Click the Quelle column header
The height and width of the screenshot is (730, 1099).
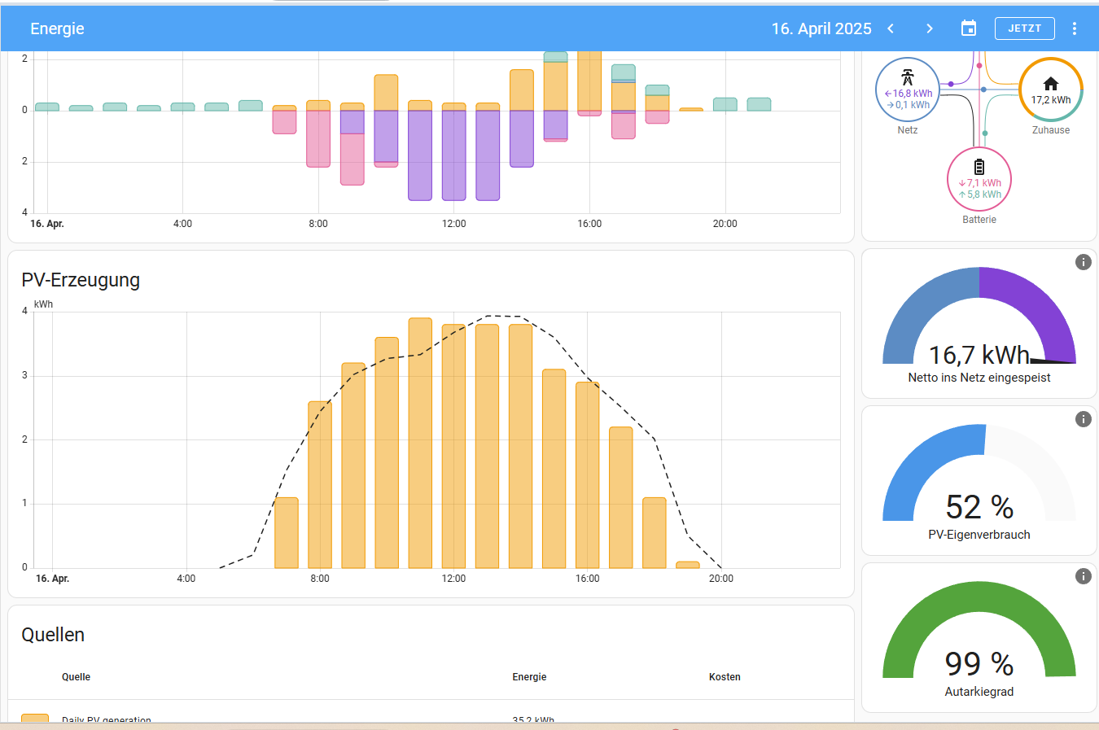(76, 677)
